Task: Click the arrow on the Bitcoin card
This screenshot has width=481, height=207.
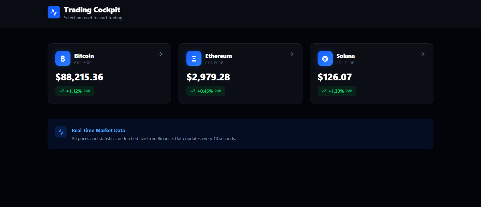Action: coord(160,54)
